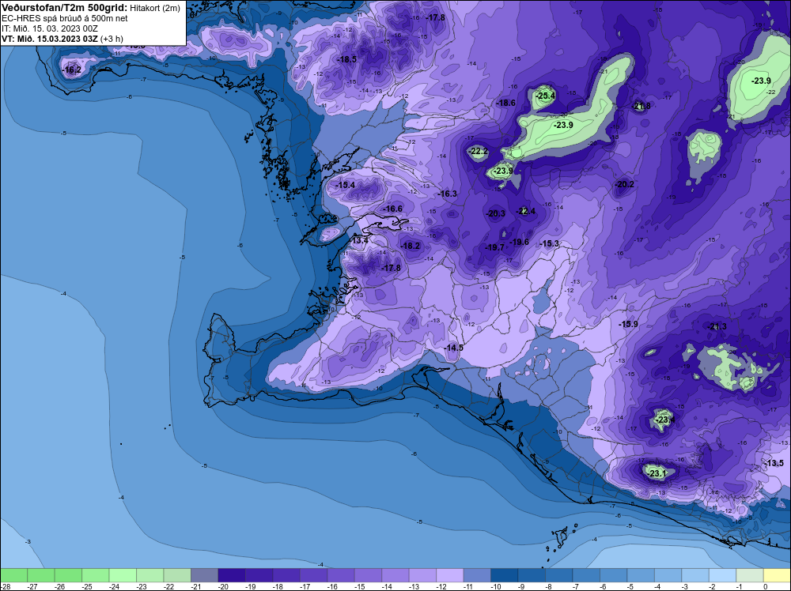Click the -23.1 temperature label

pyautogui.click(x=657, y=473)
